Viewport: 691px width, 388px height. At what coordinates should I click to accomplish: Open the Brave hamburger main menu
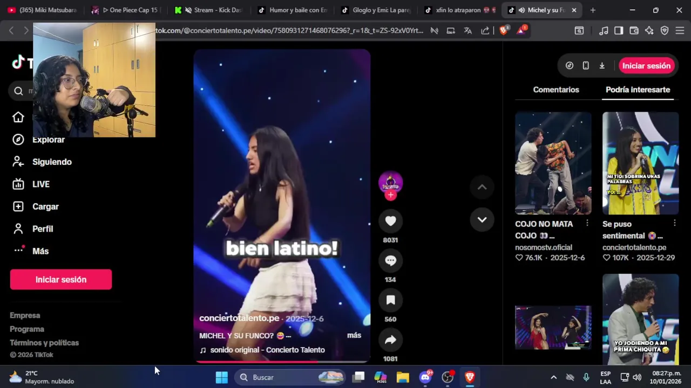coord(680,31)
